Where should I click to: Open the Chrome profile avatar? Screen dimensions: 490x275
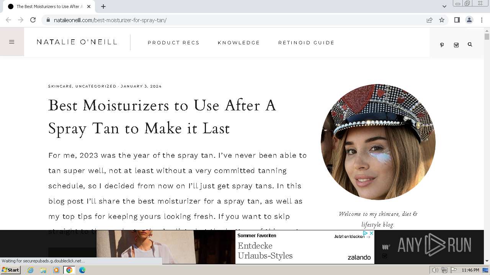tap(469, 20)
